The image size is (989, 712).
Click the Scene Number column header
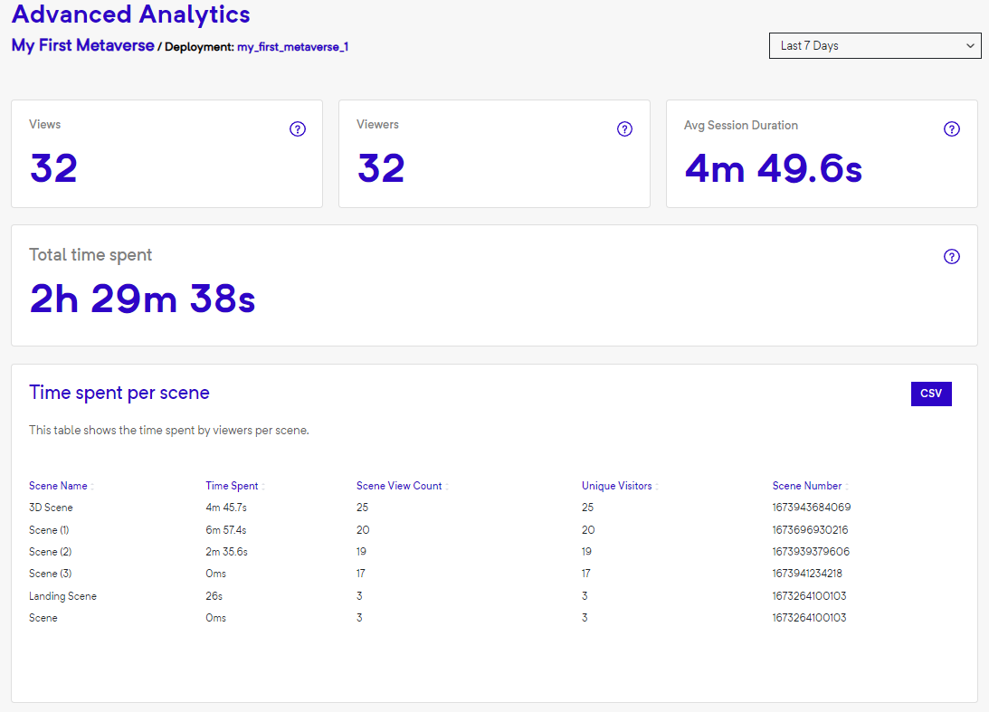[x=806, y=486]
